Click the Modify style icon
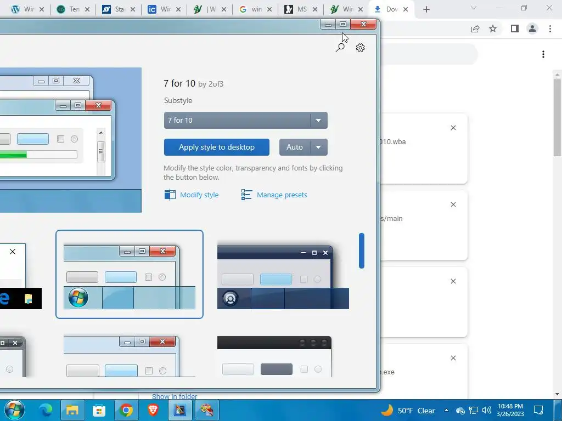The width and height of the screenshot is (562, 421). [170, 195]
